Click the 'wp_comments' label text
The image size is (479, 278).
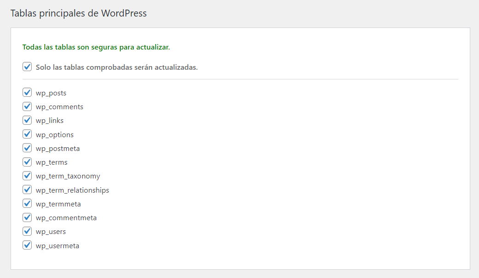60,107
